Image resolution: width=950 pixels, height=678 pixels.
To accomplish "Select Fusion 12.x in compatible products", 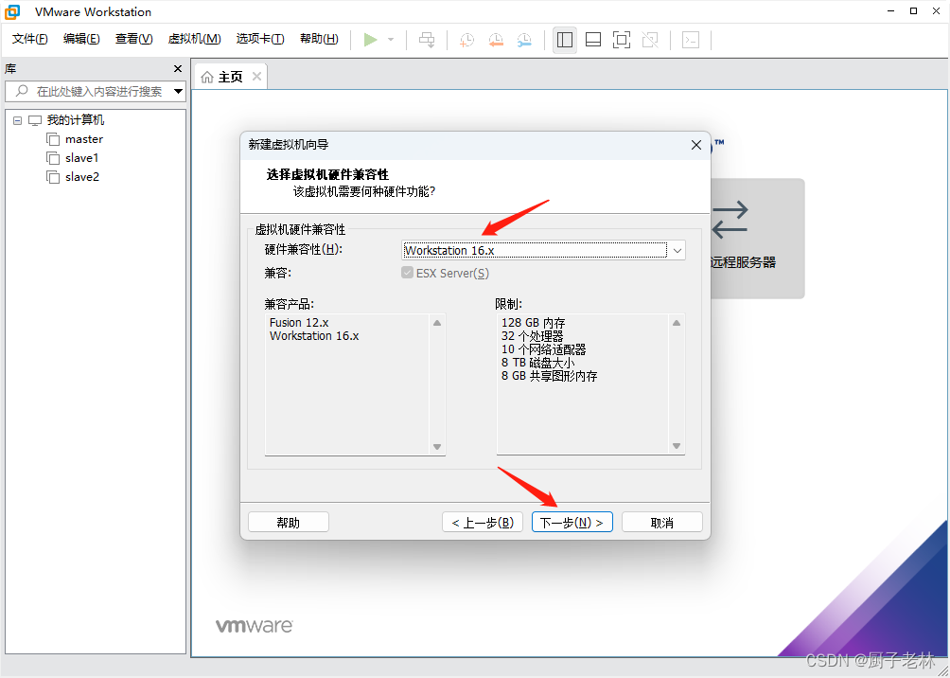I will [299, 323].
